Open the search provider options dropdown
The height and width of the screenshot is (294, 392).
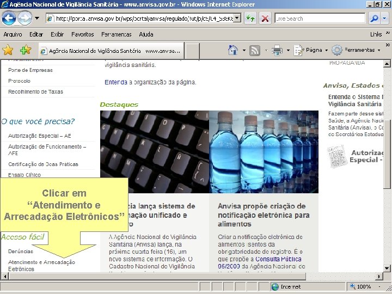384,19
